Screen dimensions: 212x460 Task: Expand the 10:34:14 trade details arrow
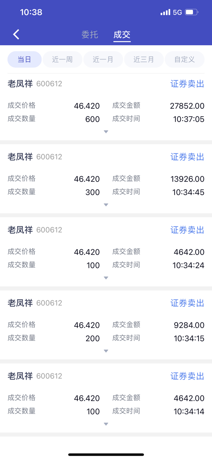coord(106,424)
